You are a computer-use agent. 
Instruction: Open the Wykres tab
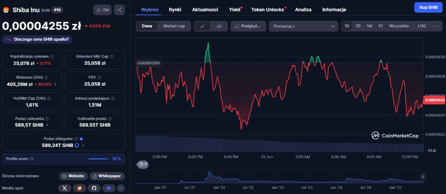(150, 10)
